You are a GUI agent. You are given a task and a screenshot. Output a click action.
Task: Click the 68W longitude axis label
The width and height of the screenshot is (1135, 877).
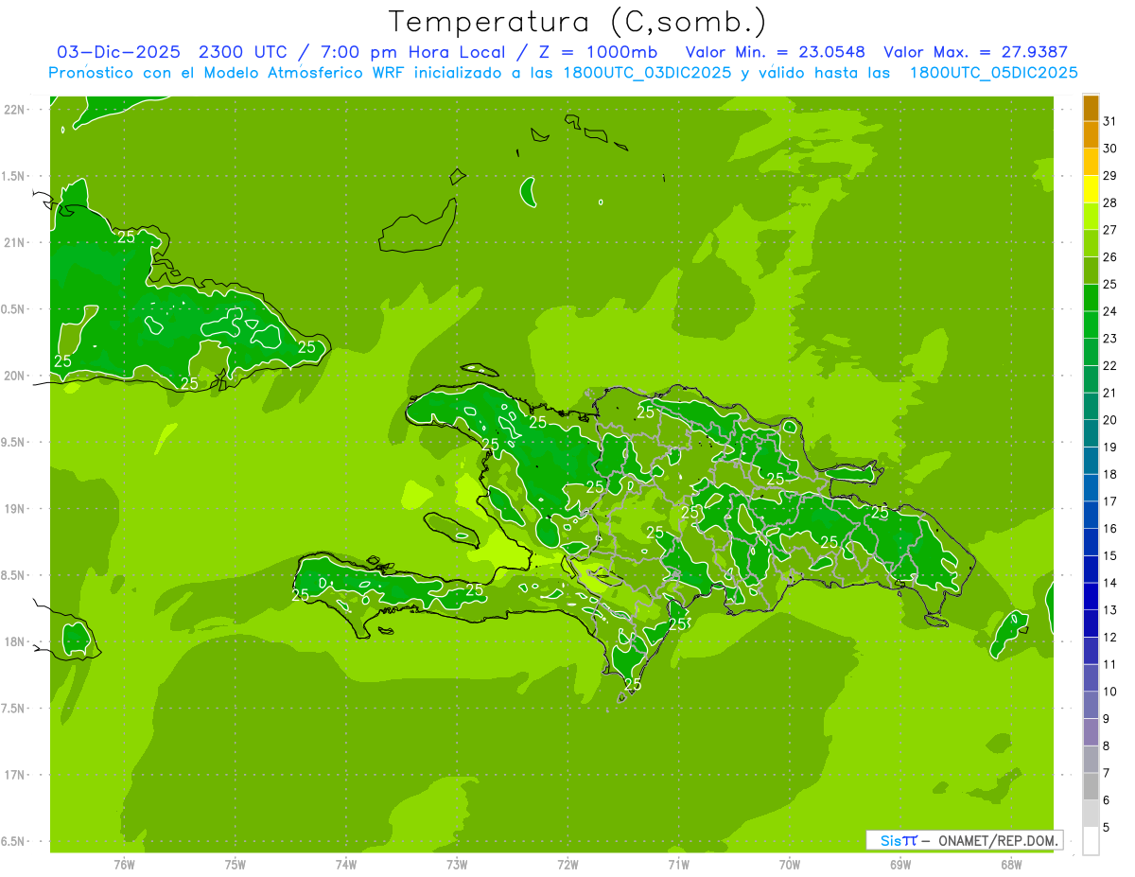[x=1010, y=864]
